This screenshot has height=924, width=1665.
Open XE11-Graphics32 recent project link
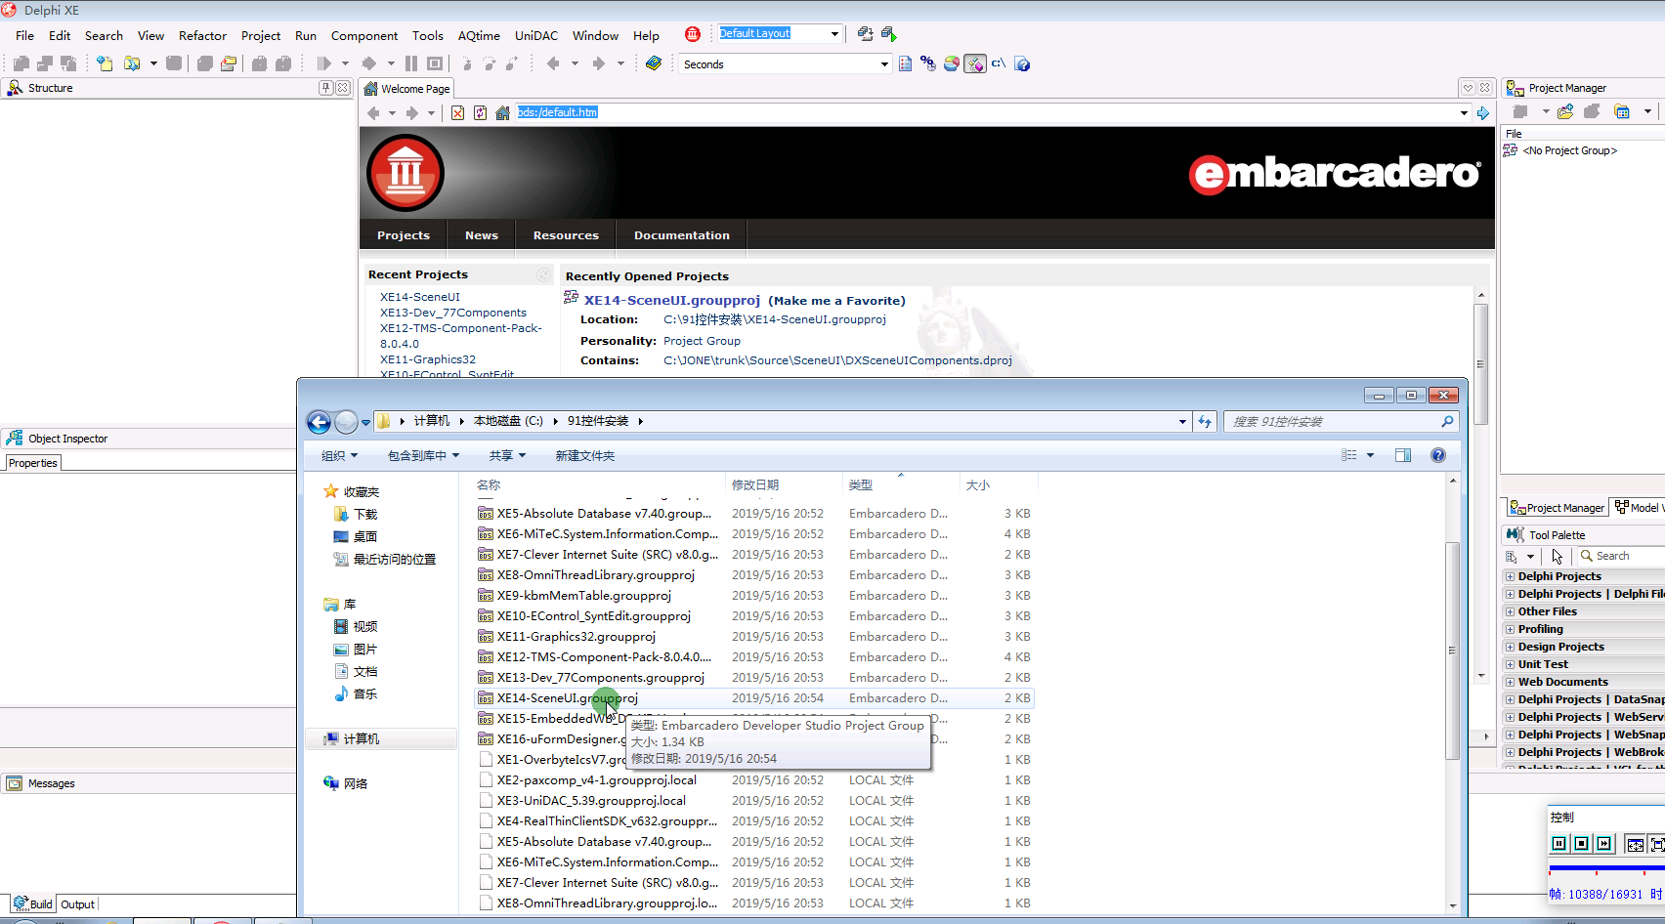(x=428, y=359)
